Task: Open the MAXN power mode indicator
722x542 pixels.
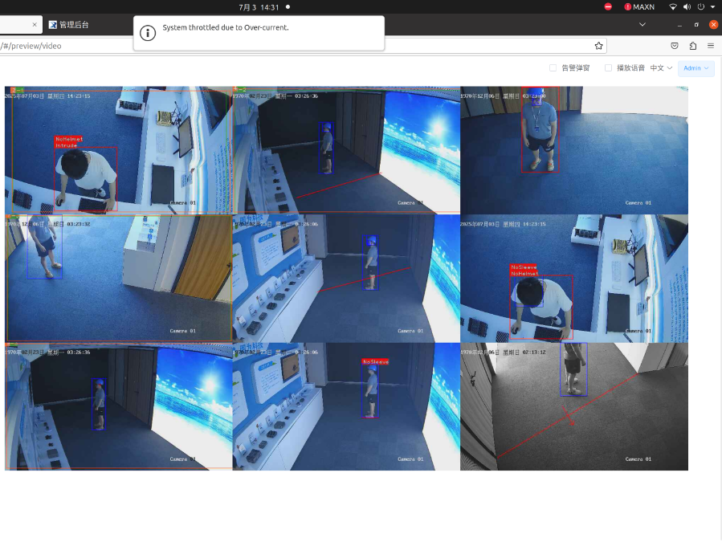Action: point(639,7)
